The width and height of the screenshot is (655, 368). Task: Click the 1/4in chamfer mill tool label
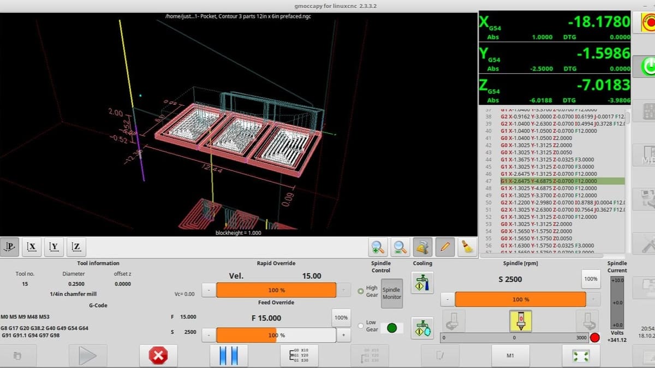point(73,294)
